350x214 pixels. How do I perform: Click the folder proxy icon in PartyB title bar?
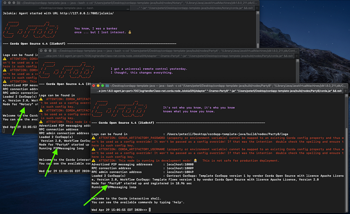coord(107,86)
